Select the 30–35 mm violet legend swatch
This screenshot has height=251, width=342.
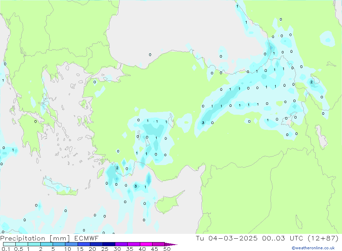(121, 244)
